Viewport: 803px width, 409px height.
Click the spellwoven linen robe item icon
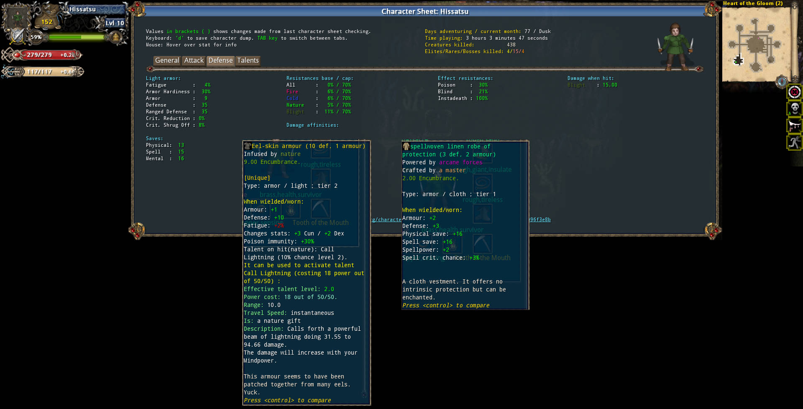[x=406, y=146]
